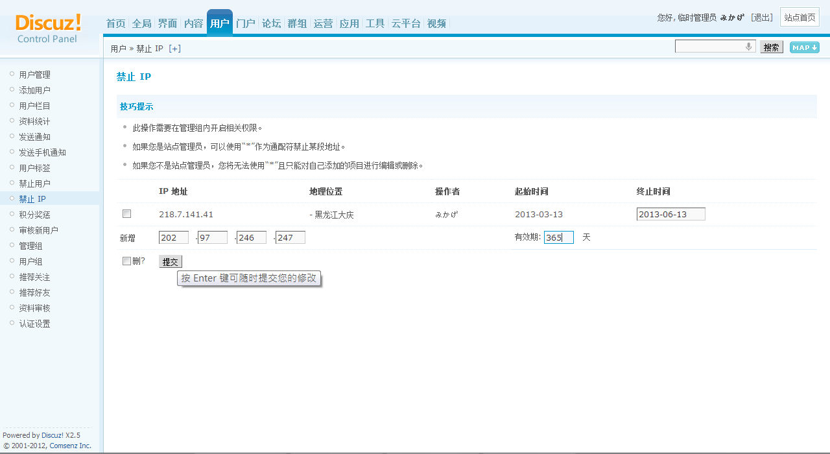Image resolution: width=830 pixels, height=454 pixels.
Task: Click the first IP octet field 202
Action: click(174, 237)
